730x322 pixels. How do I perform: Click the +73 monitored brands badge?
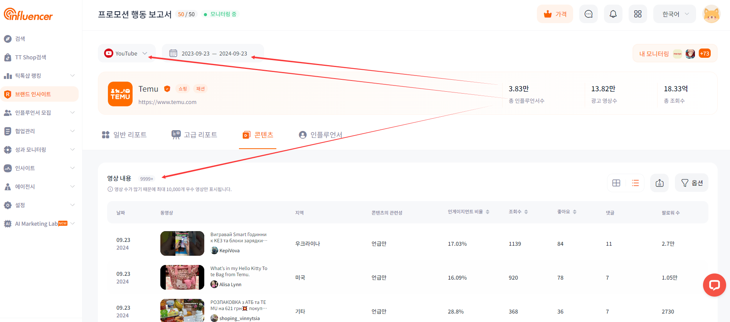coord(705,54)
